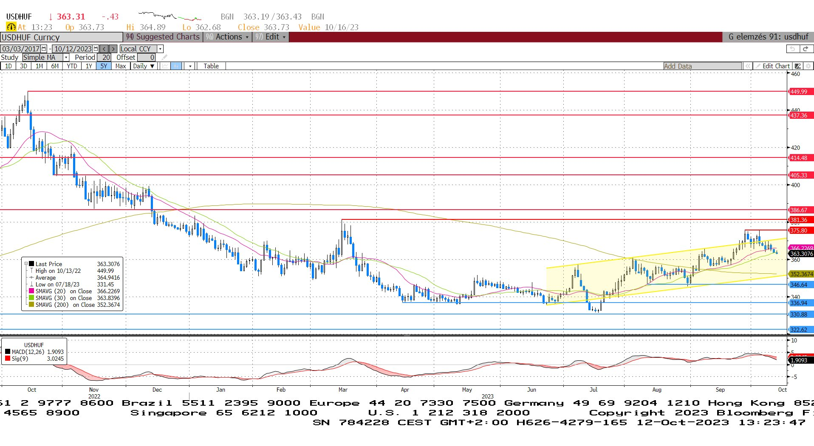Image resolution: width=814 pixels, height=446 pixels.
Task: Select the 346.64 support level label
Action: click(801, 285)
